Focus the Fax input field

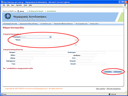[x=23, y=64]
